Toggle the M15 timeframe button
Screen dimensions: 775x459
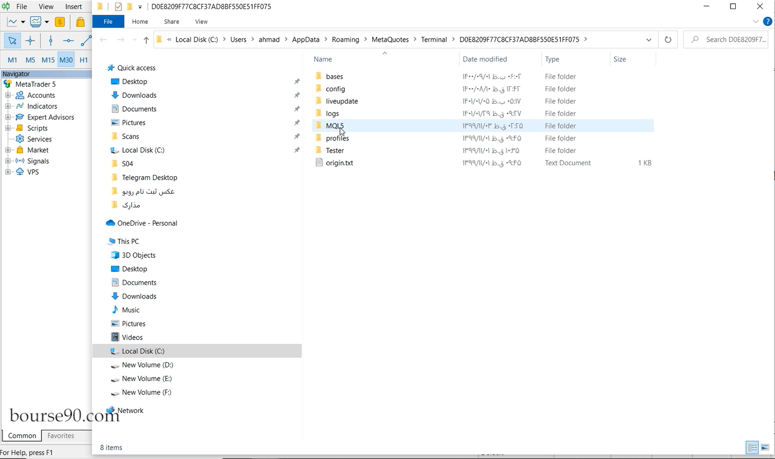click(x=48, y=60)
